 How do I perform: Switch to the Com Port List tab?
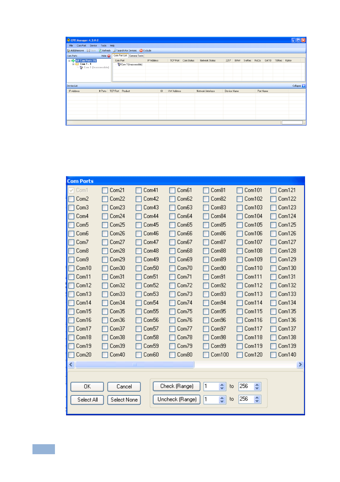tap(120, 56)
